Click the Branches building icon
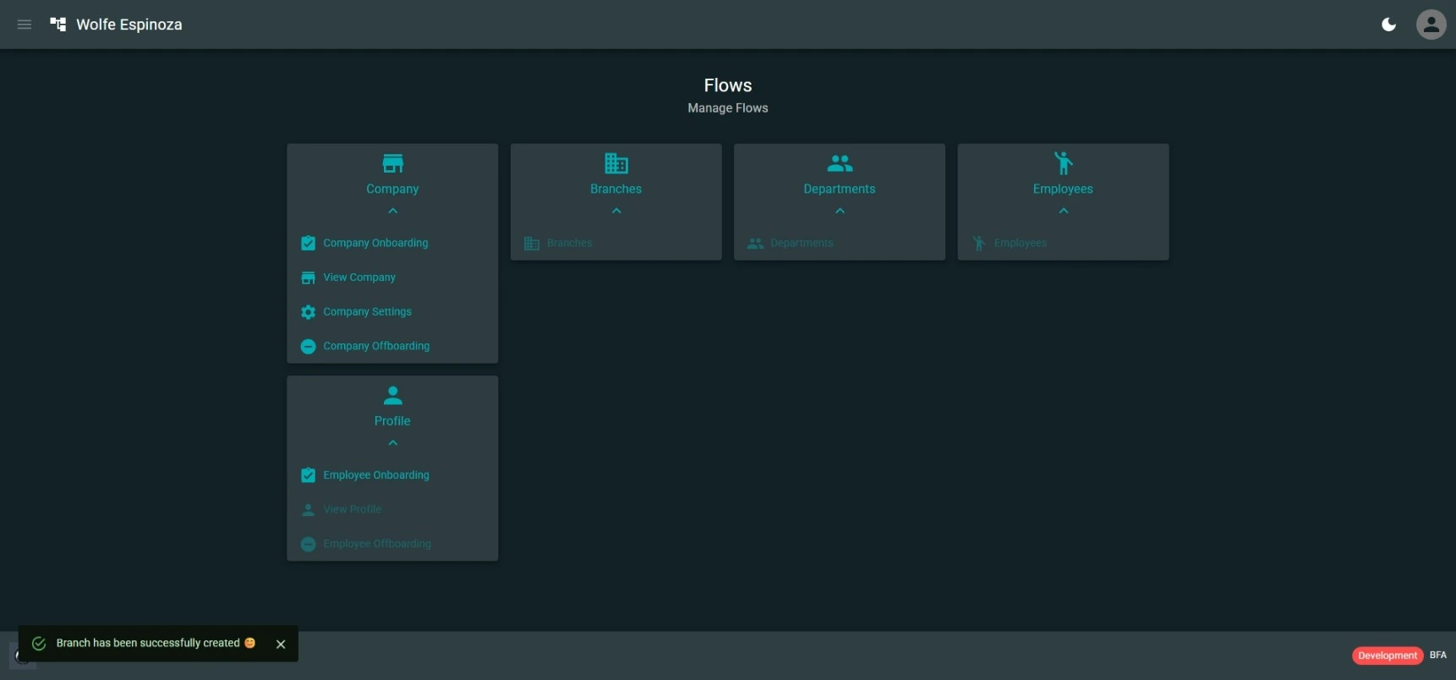The image size is (1456, 680). (616, 163)
